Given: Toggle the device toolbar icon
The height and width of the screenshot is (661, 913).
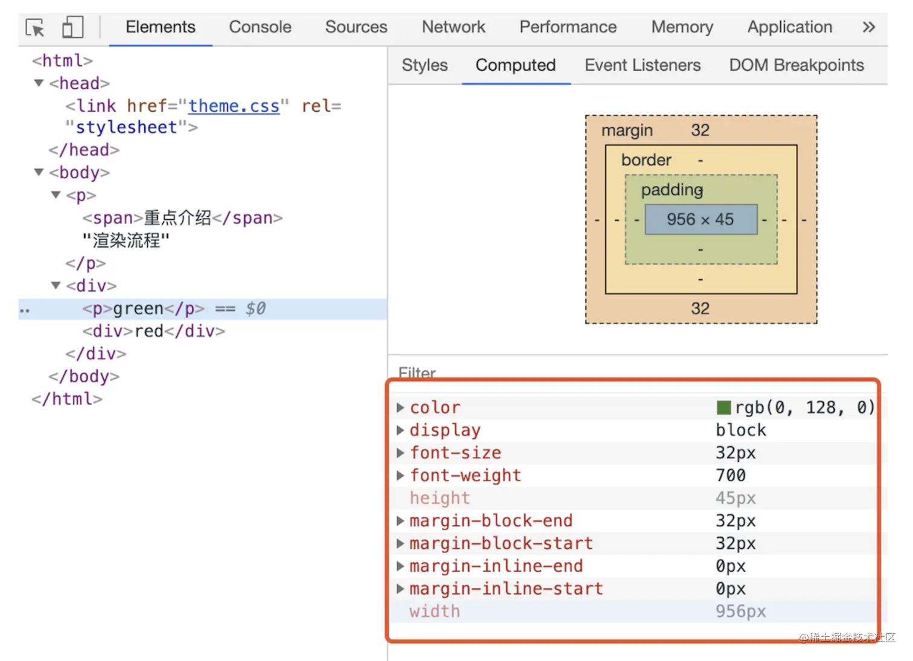Looking at the screenshot, I should click(x=72, y=27).
